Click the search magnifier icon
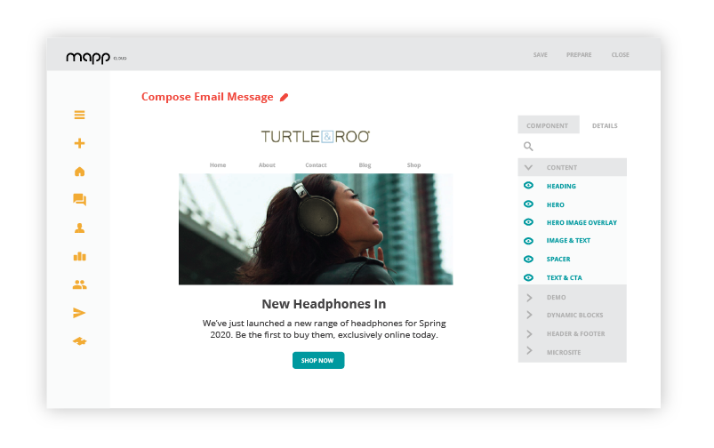This screenshot has height=448, width=714. click(x=528, y=146)
